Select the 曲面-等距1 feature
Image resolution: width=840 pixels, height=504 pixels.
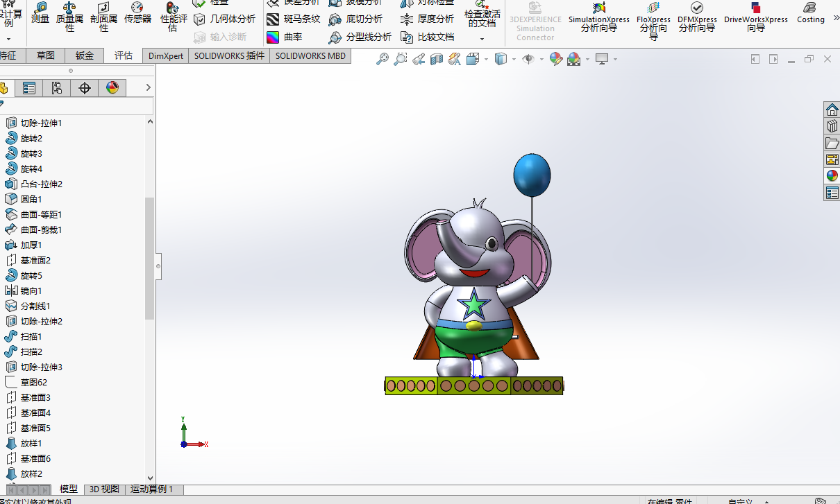pos(34,214)
